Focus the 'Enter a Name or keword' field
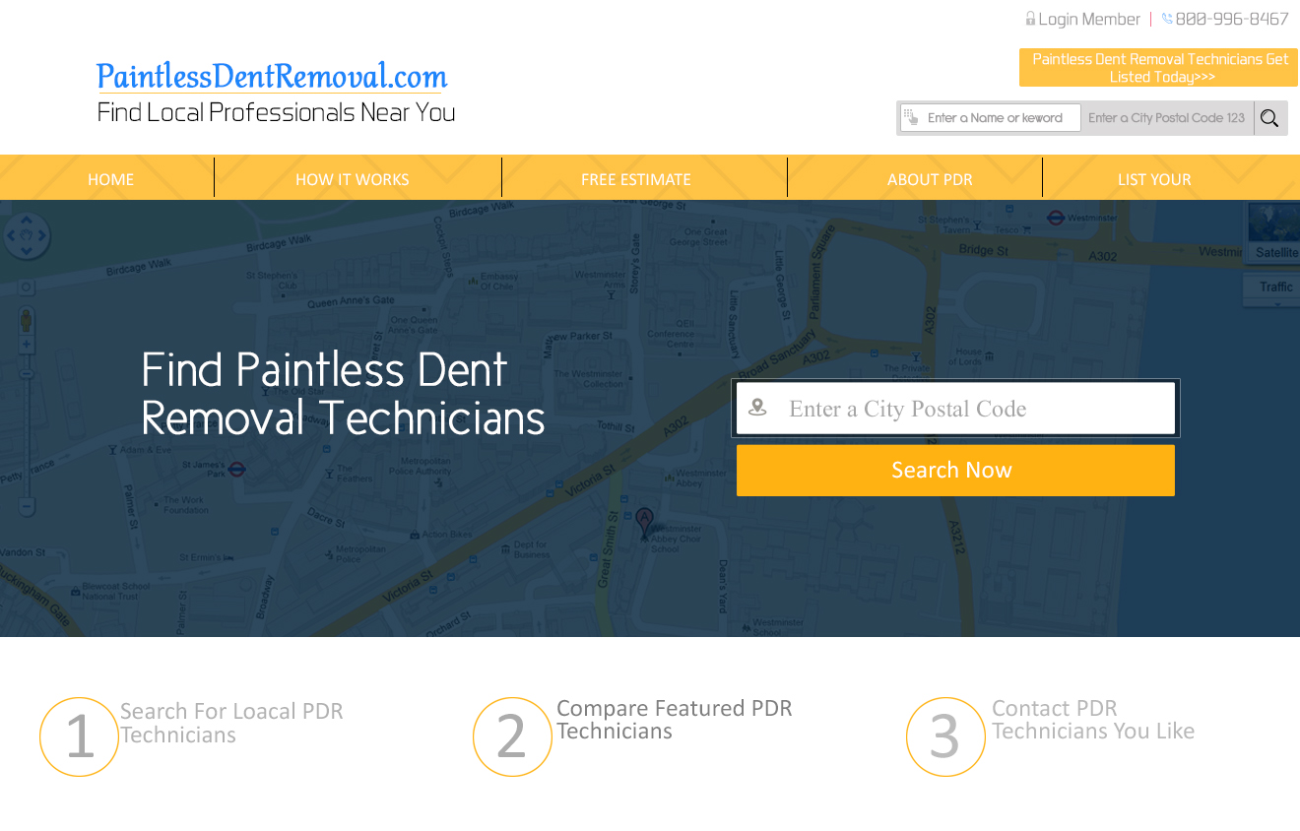Viewport: 1300px width, 831px height. (x=991, y=118)
